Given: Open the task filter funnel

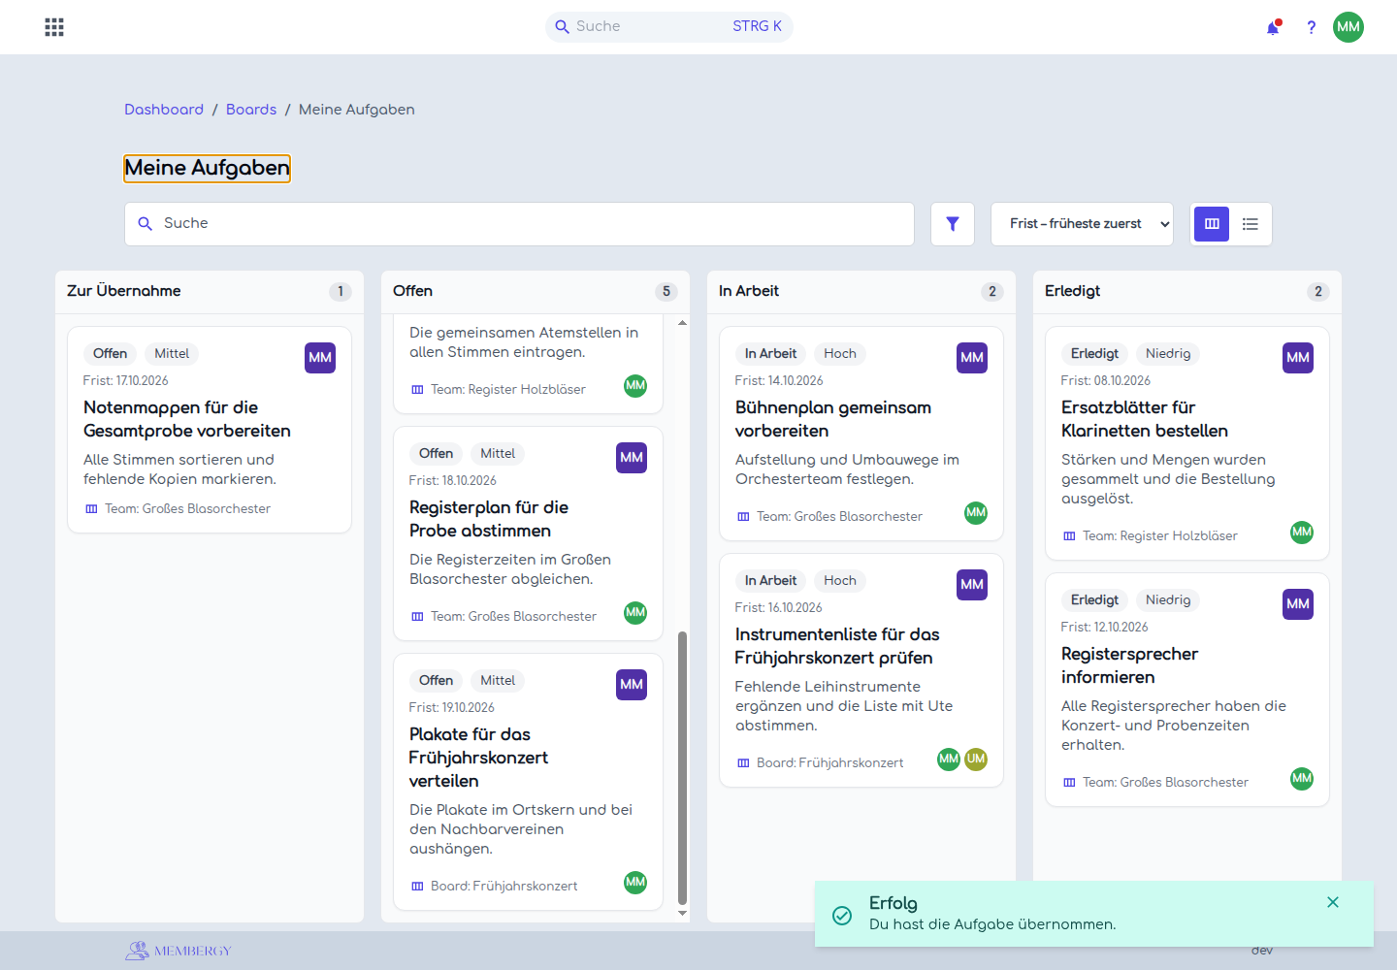Looking at the screenshot, I should point(953,224).
